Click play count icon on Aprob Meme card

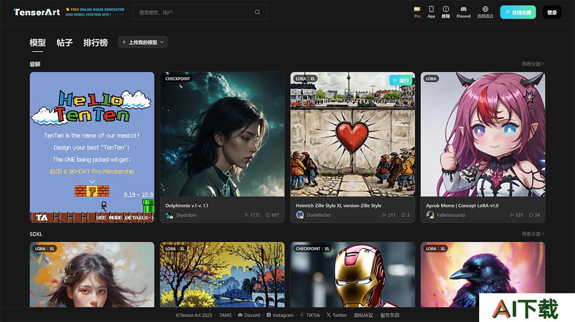point(513,215)
